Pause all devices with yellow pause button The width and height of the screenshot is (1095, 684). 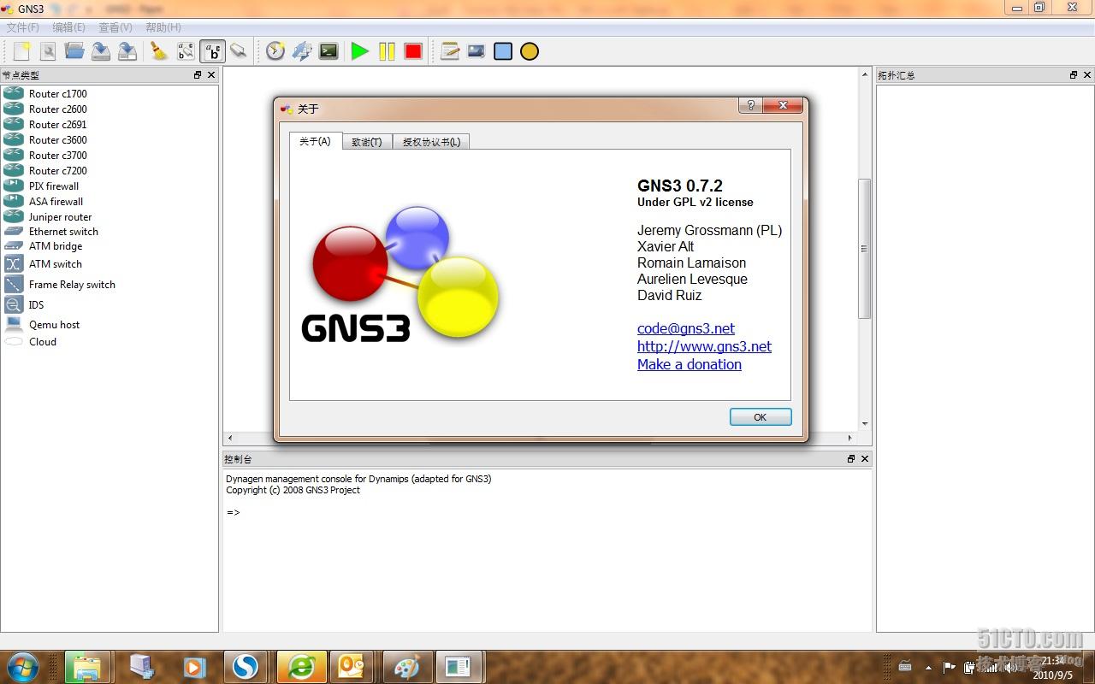387,51
